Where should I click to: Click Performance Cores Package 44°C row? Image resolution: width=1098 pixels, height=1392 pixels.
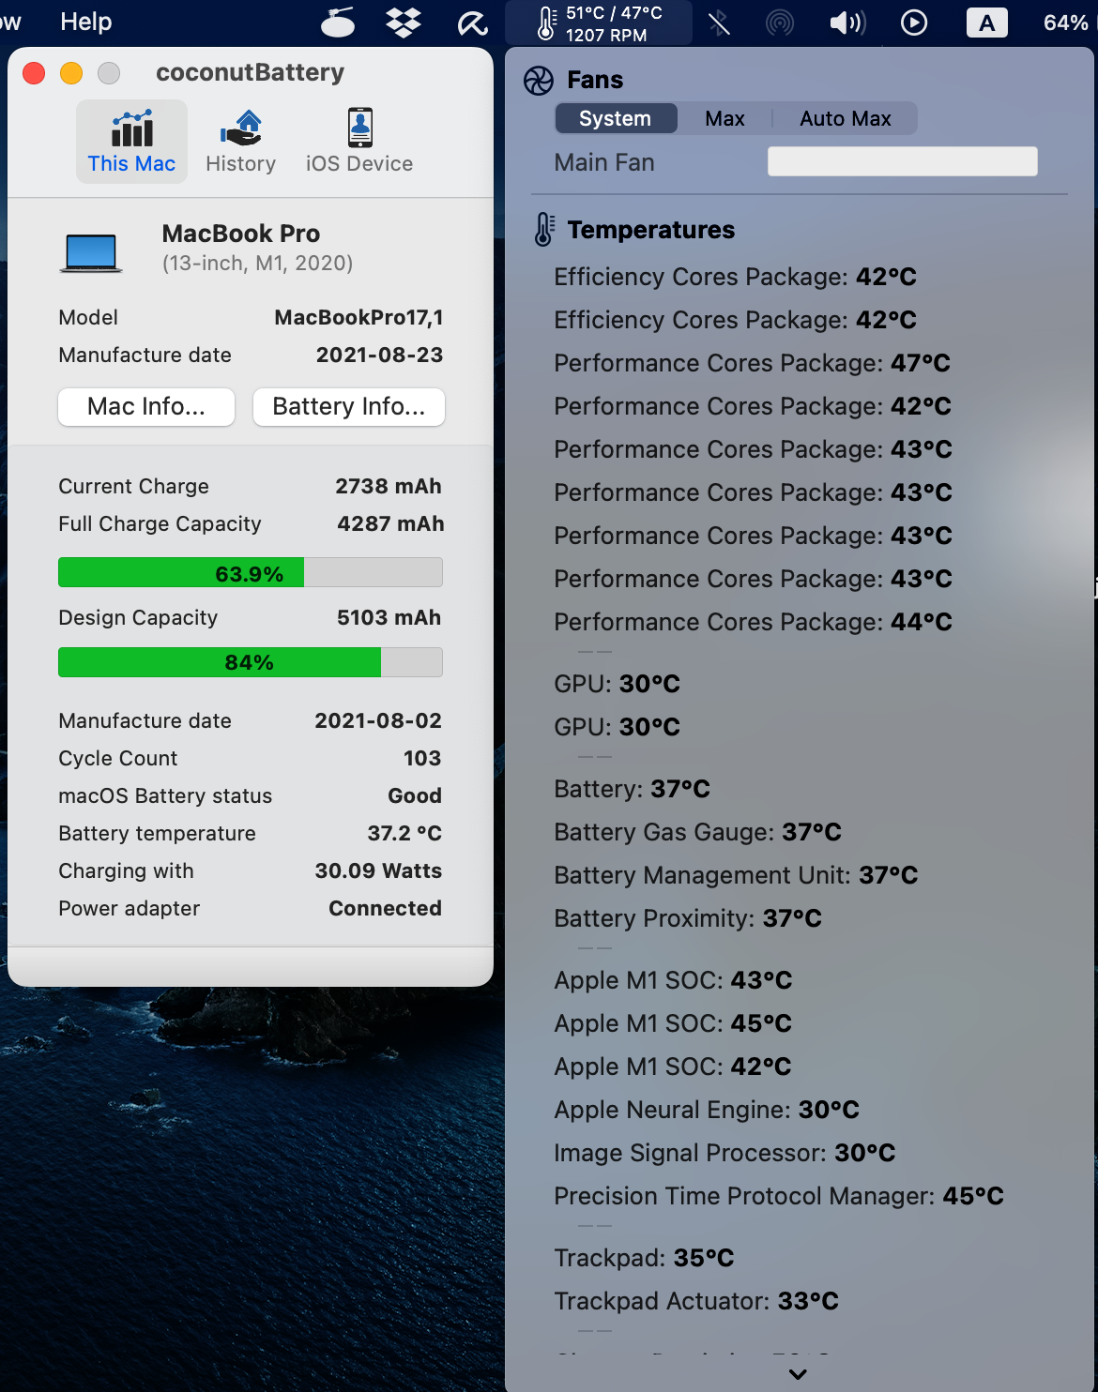753,622
